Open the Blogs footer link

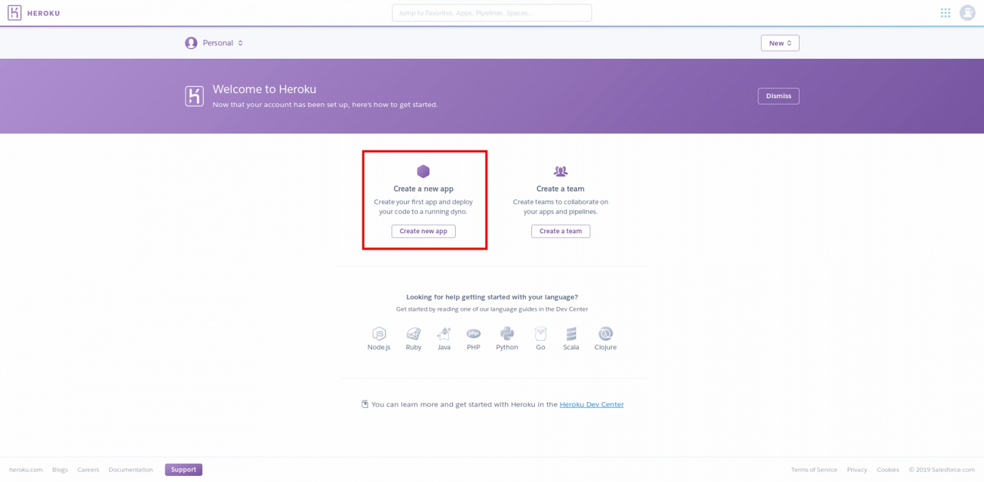click(x=60, y=470)
